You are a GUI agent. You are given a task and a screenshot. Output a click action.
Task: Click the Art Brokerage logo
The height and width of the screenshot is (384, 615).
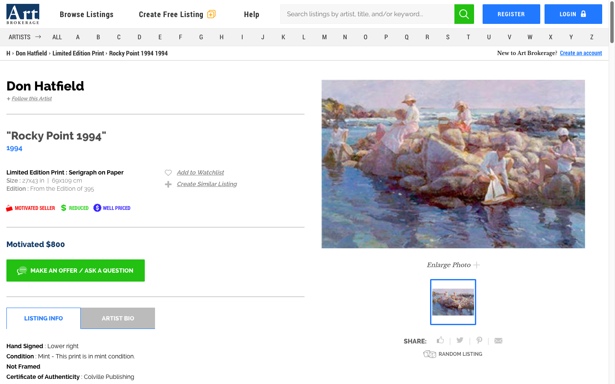[23, 14]
